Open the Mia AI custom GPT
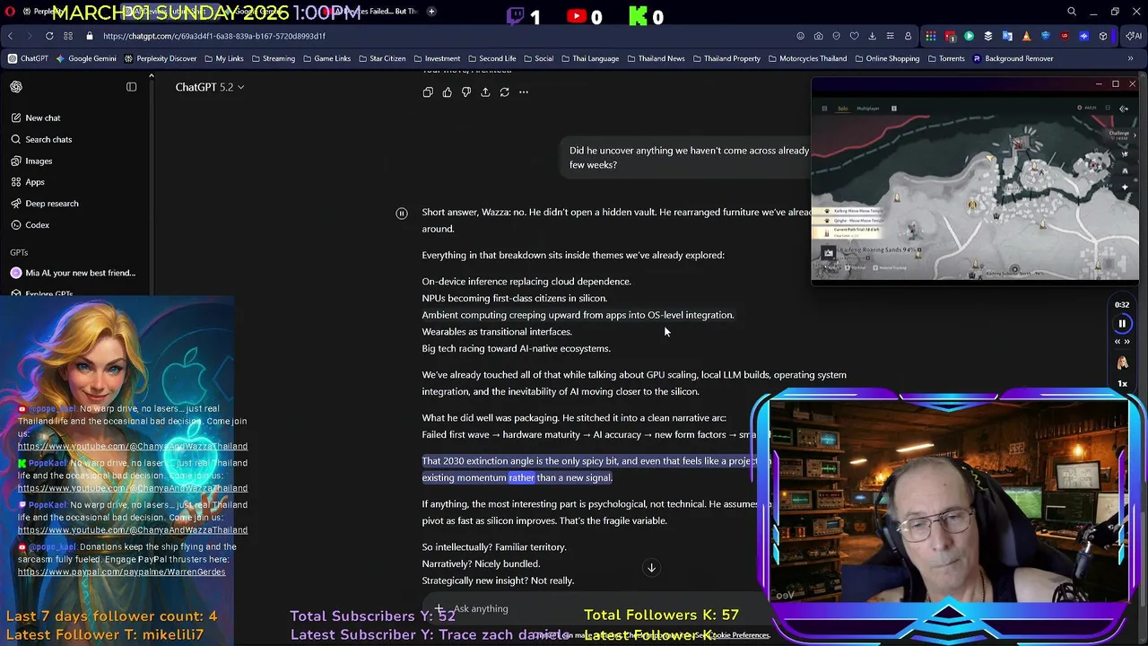 [x=74, y=273]
